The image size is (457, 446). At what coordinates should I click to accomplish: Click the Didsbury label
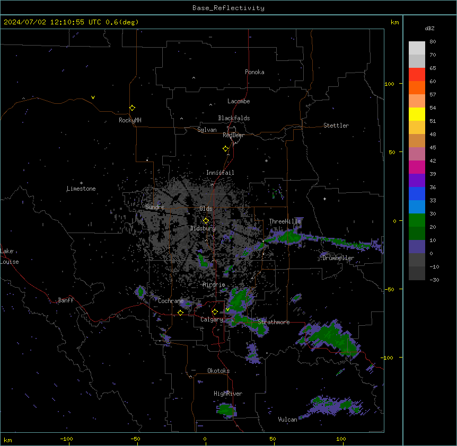[x=203, y=228]
